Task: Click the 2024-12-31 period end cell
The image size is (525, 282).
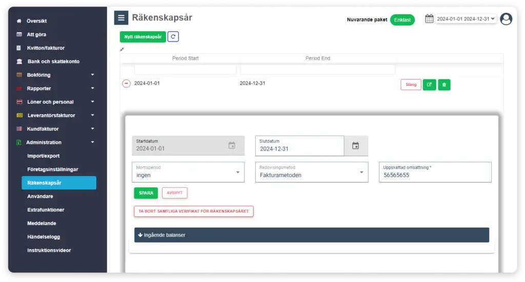Action: point(252,83)
